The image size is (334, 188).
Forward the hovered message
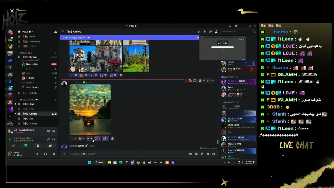point(208,81)
